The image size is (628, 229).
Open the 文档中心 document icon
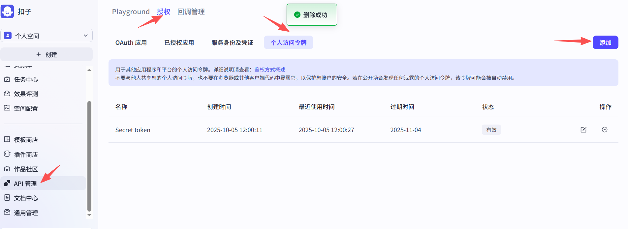(7, 198)
